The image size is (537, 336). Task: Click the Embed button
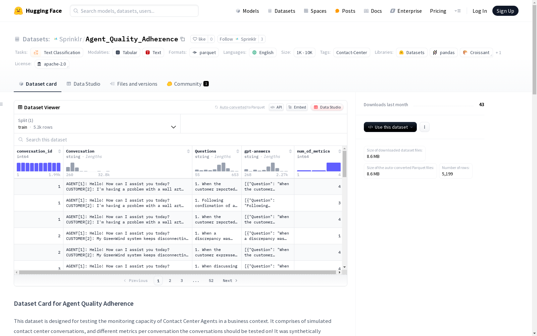(x=297, y=107)
